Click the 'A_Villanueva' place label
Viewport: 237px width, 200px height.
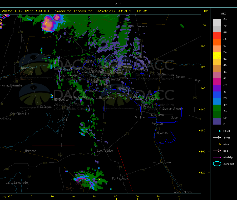click(137, 26)
